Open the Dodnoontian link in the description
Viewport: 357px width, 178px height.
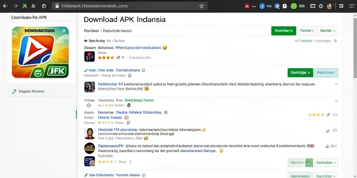pos(108,84)
